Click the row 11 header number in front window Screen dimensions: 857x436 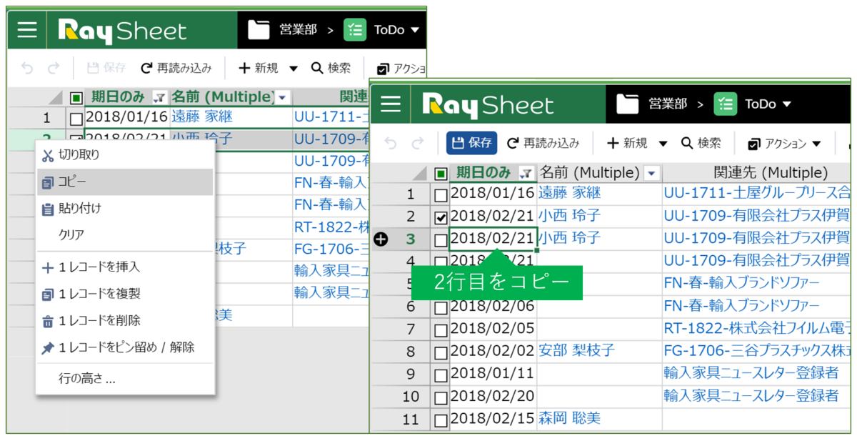click(410, 420)
